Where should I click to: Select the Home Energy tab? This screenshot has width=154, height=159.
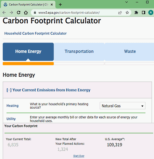point(28,52)
